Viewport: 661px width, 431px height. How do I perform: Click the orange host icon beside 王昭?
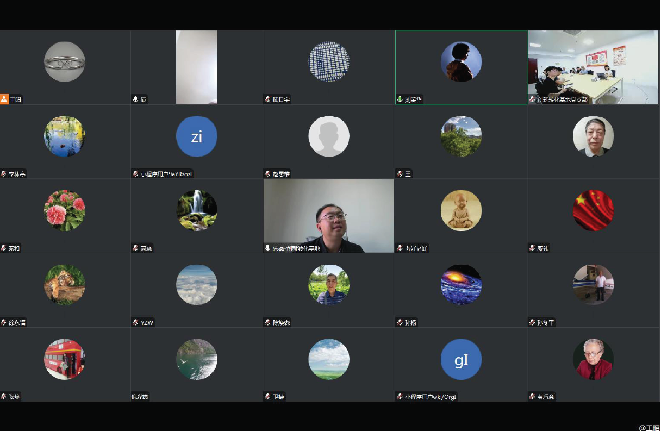click(4, 99)
